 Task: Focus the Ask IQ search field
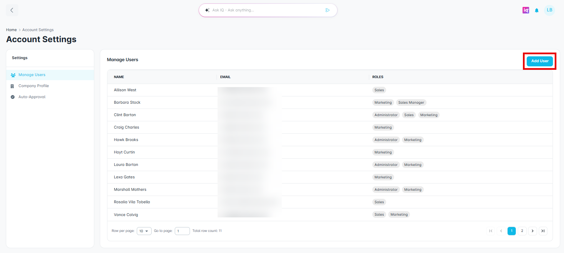point(266,10)
